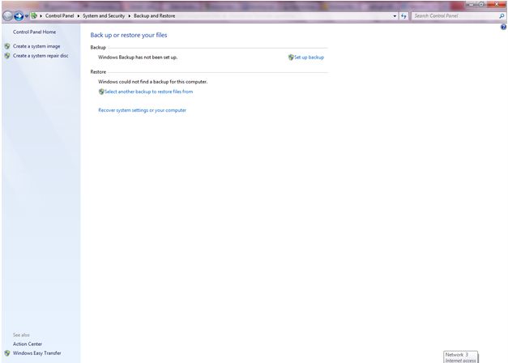The height and width of the screenshot is (363, 508).
Task: Click the Forward navigation arrow button
Action: point(19,15)
